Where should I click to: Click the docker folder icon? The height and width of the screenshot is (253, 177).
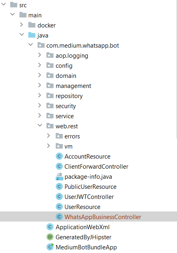point(32,25)
